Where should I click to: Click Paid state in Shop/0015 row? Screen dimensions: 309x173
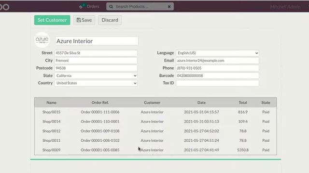(266, 112)
